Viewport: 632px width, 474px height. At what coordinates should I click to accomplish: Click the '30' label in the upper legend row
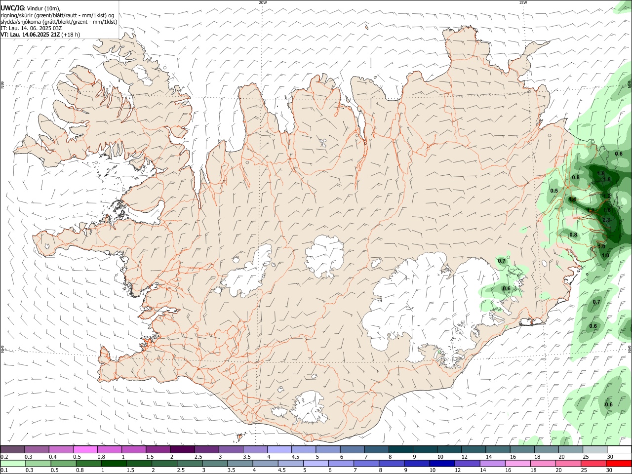pyautogui.click(x=610, y=457)
